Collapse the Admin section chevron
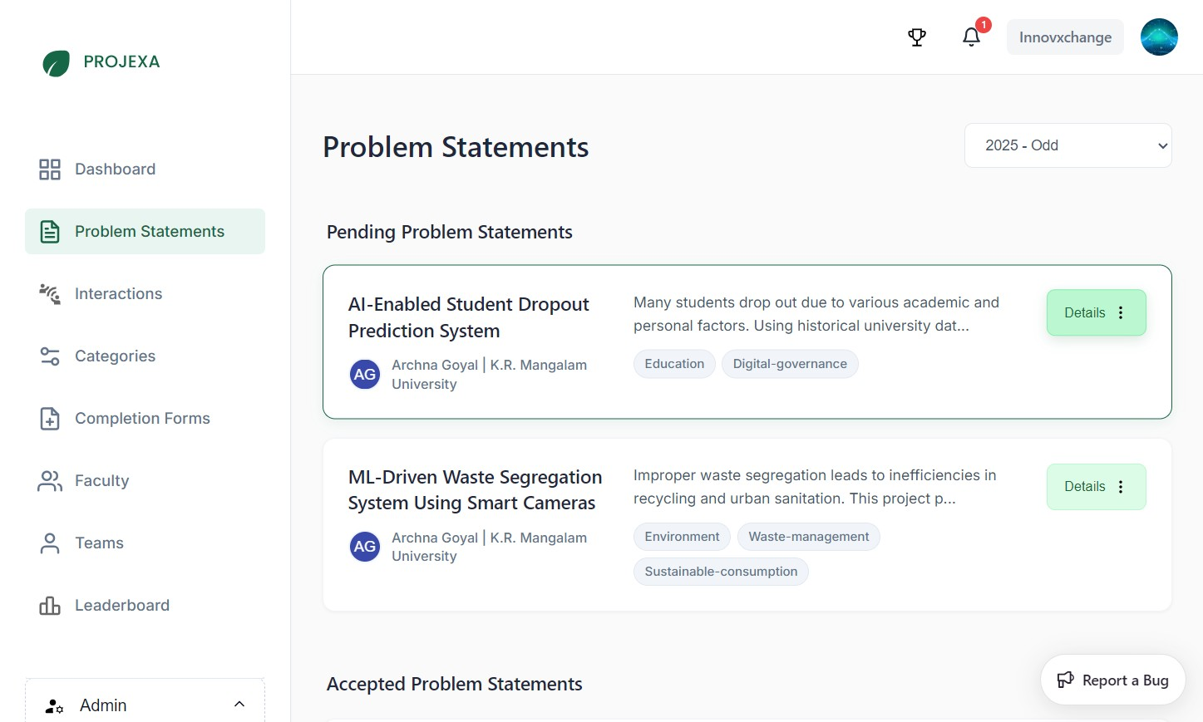 239,703
